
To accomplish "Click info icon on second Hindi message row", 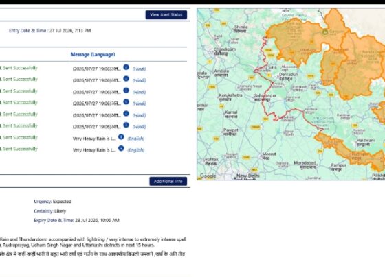I will click(x=126, y=79).
